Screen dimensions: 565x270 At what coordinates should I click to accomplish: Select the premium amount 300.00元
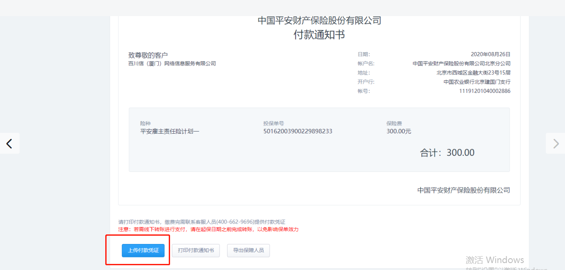click(x=399, y=131)
